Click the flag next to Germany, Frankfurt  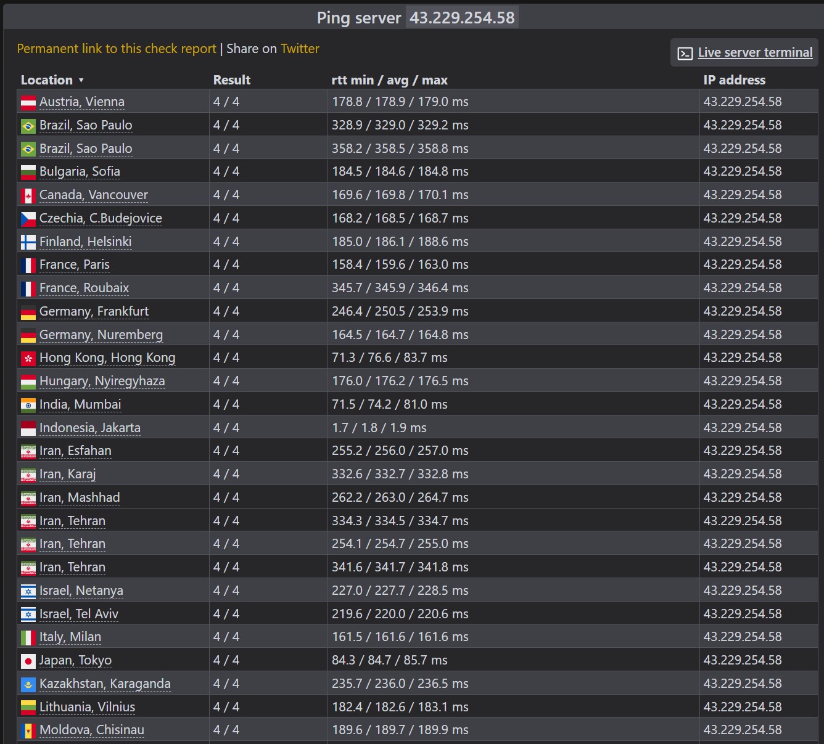(28, 312)
